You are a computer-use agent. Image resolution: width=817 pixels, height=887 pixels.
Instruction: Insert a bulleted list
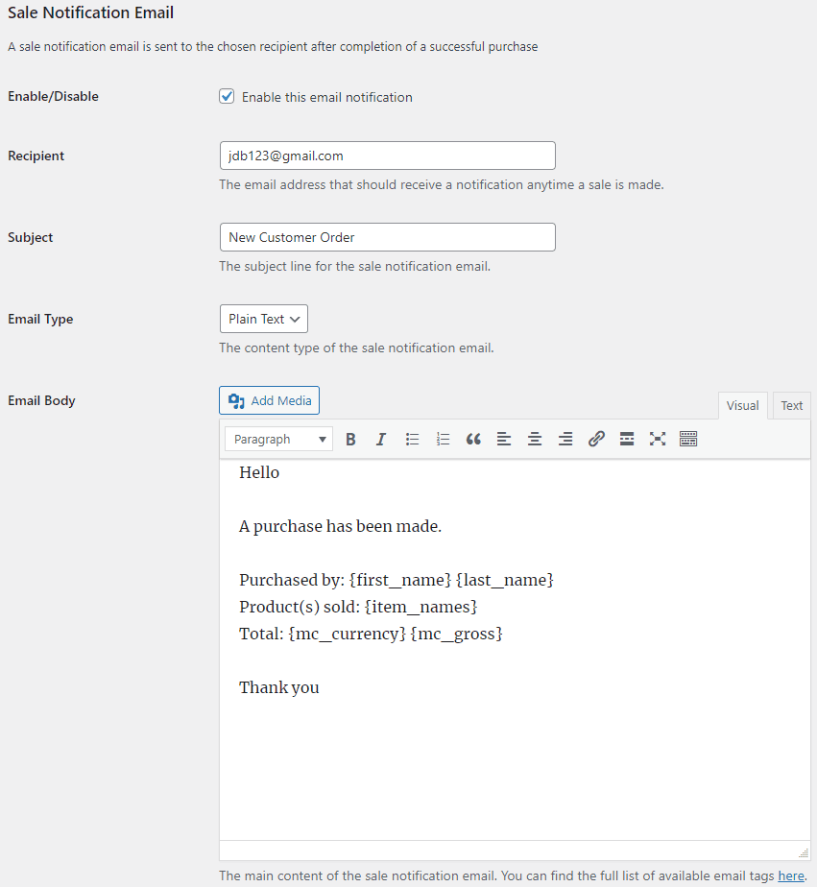coord(412,439)
